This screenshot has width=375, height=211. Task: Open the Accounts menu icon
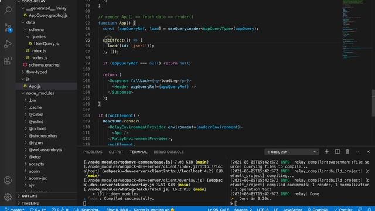(8, 180)
